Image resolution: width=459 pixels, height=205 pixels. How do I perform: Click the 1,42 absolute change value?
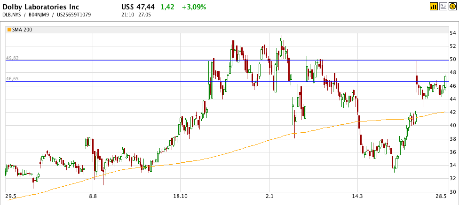(x=167, y=7)
